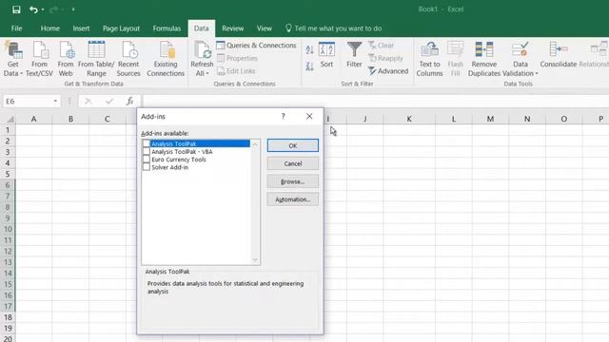Close the Add-ins dialog
This screenshot has width=609, height=342.
pos(309,116)
